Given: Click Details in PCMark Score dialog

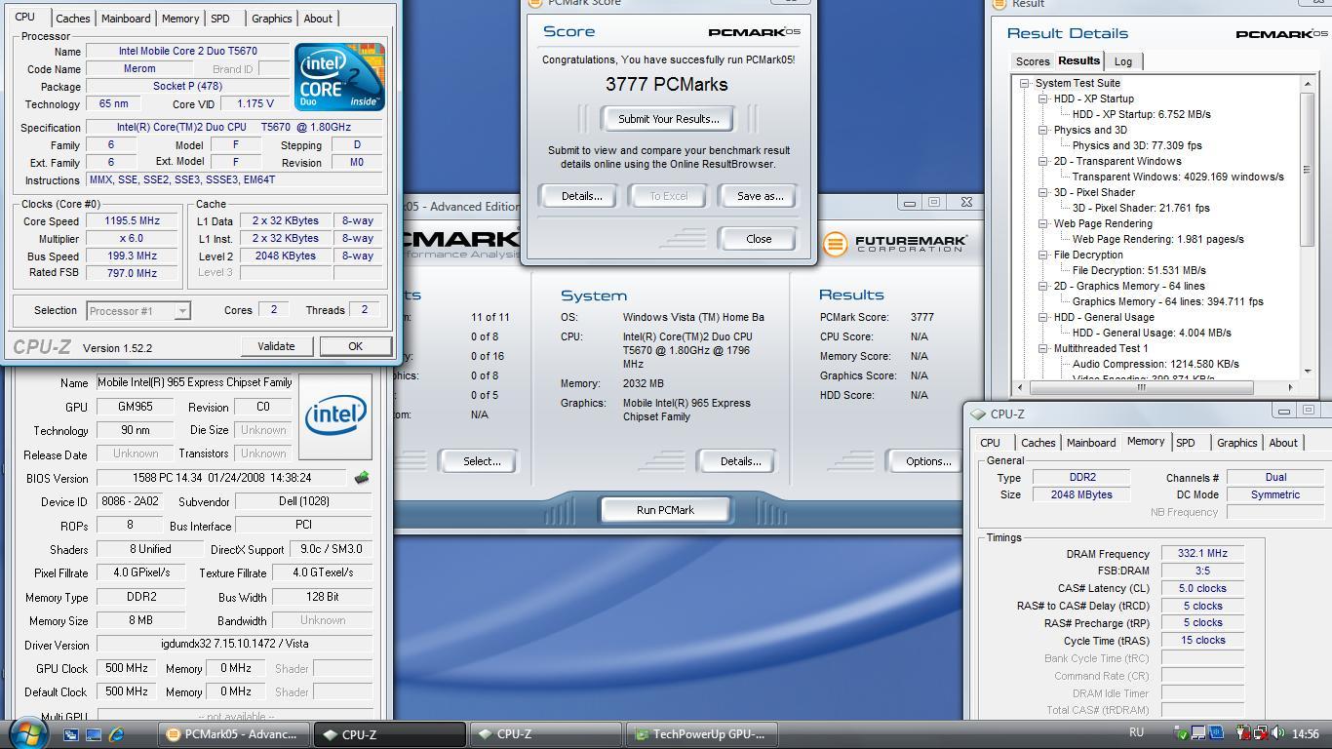Looking at the screenshot, I should tap(581, 196).
